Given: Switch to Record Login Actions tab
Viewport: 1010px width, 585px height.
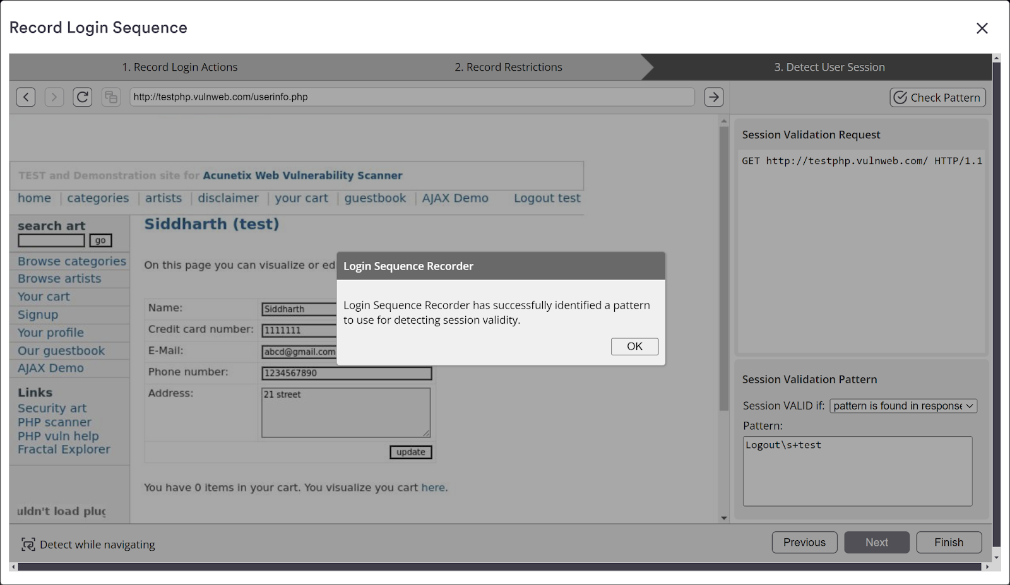Looking at the screenshot, I should click(180, 67).
